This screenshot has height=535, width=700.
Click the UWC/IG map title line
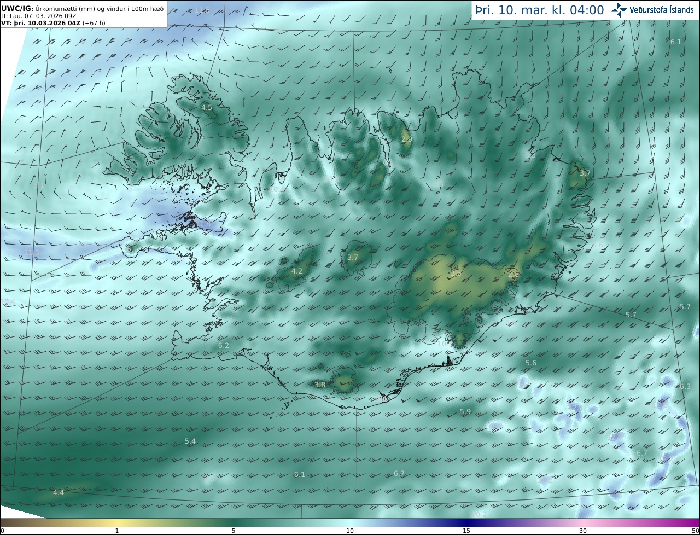coord(83,9)
